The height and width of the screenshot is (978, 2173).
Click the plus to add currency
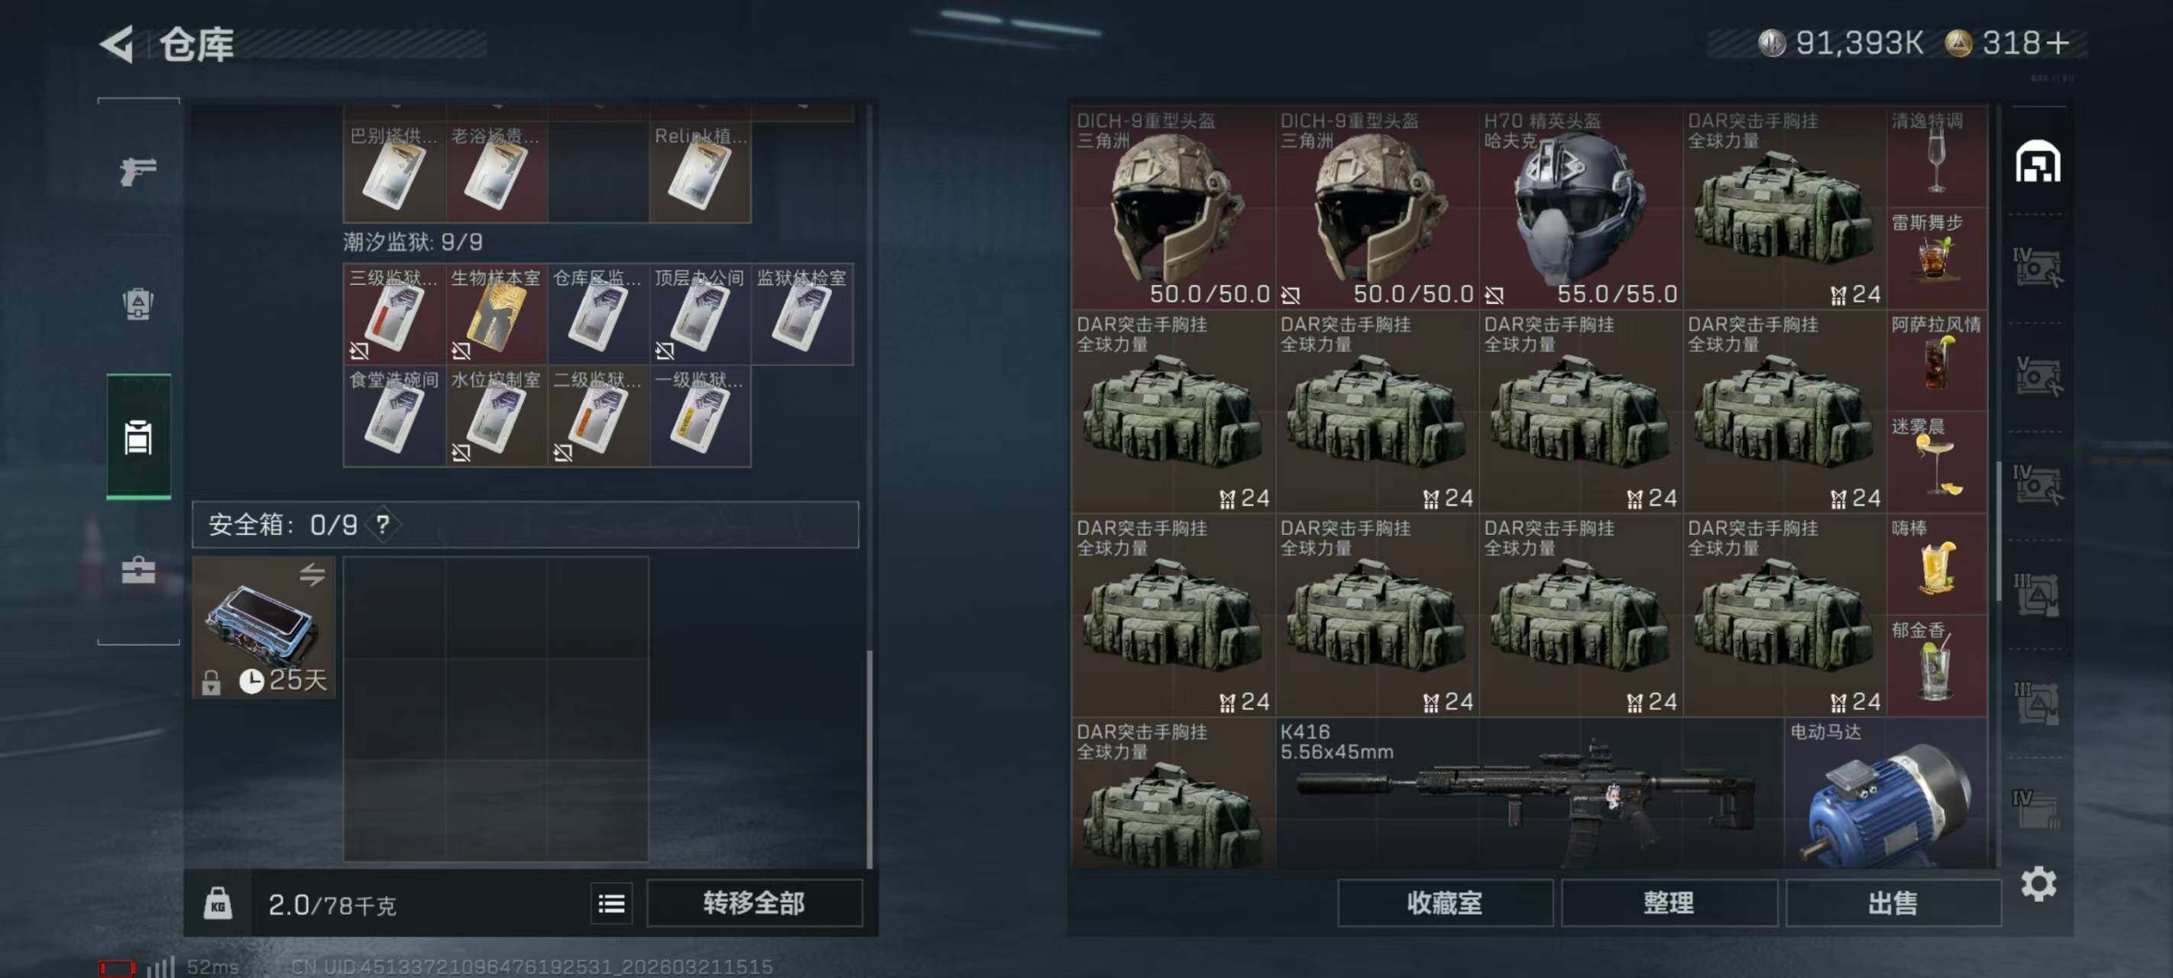[x=2057, y=43]
